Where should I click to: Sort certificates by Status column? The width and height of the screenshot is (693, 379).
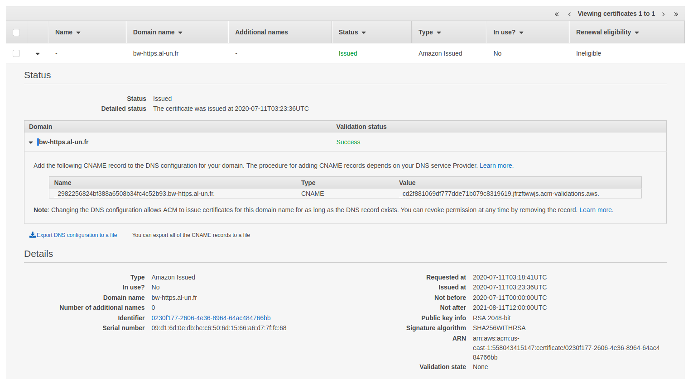[x=352, y=33]
